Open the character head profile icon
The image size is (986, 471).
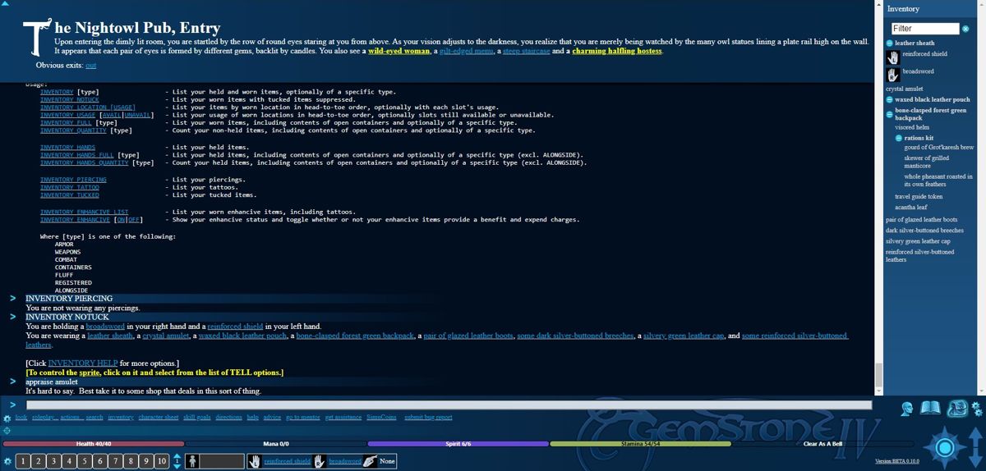click(909, 409)
